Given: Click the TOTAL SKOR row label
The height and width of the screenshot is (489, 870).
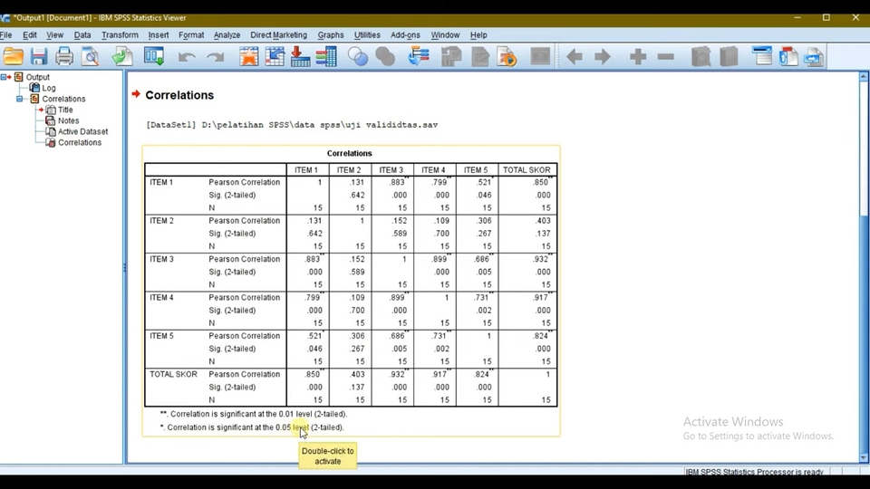Looking at the screenshot, I should tap(173, 374).
